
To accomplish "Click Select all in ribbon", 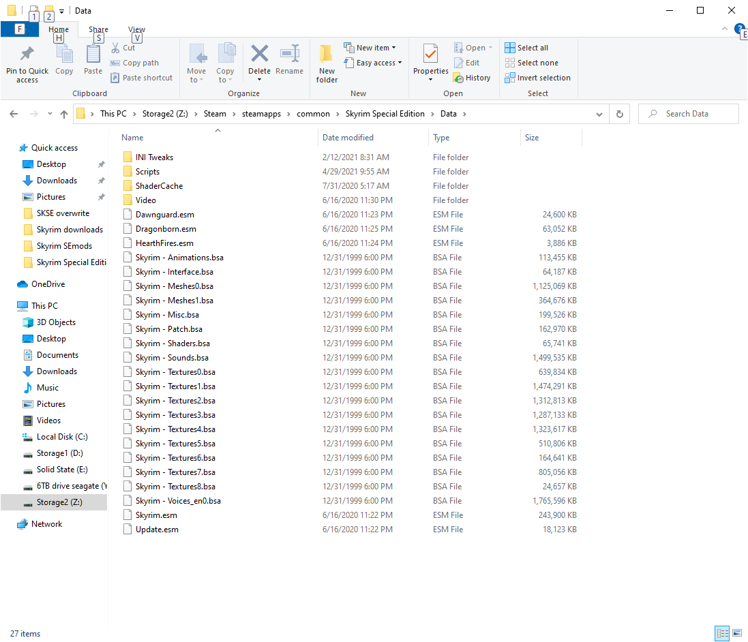I will pyautogui.click(x=526, y=48).
